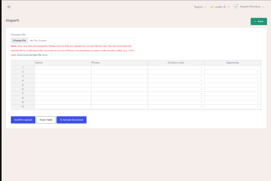The width and height of the screenshot is (271, 181).
Task: Select the Phone column header
Action: click(119, 63)
